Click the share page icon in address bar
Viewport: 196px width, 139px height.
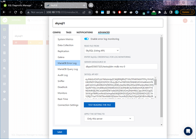tap(84, 12)
